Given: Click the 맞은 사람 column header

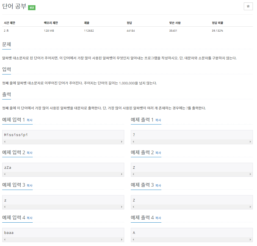Looking at the screenshot, I should (x=175, y=23).
